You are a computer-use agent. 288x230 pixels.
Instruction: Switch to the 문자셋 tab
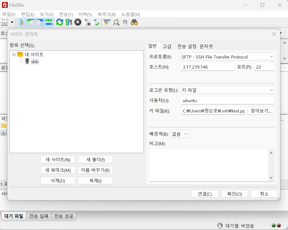click(x=206, y=46)
